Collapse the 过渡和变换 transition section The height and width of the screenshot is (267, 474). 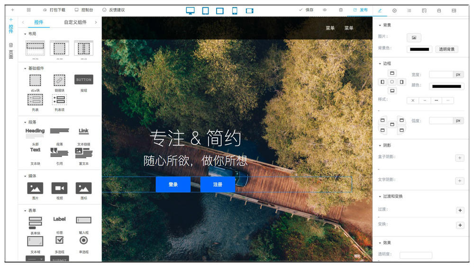[391, 196]
